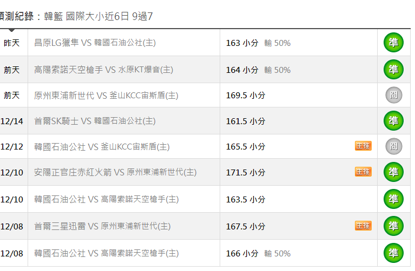Click the 主推 badge in the 171.5 小分 row
This screenshot has width=415, height=271.
(x=363, y=172)
